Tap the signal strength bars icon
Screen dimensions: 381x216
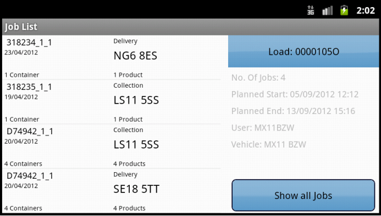pyautogui.click(x=327, y=10)
